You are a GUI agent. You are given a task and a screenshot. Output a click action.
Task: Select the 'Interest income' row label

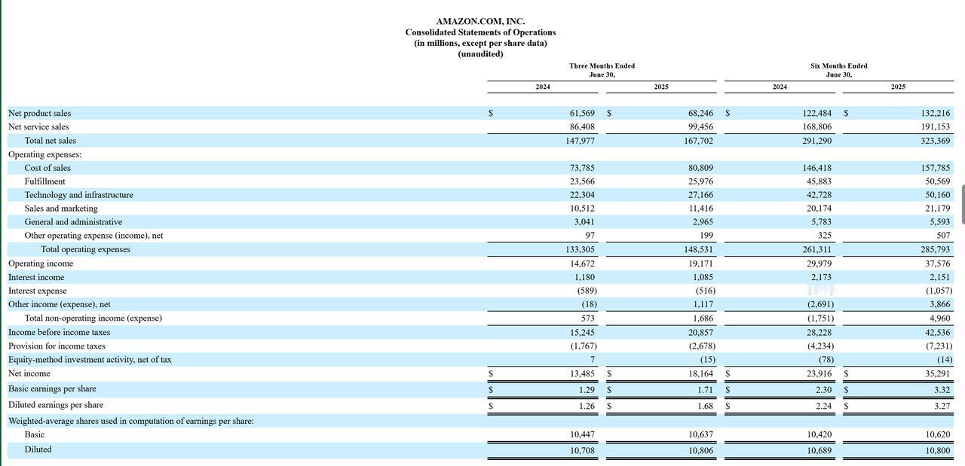tap(36, 277)
